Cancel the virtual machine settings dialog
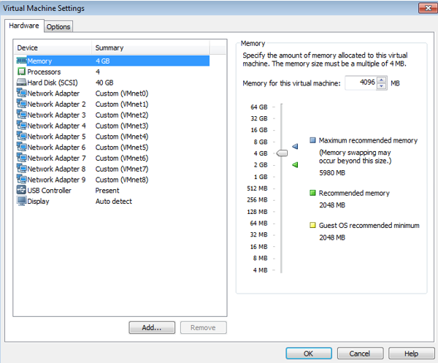This screenshot has height=363, width=438. [360, 354]
